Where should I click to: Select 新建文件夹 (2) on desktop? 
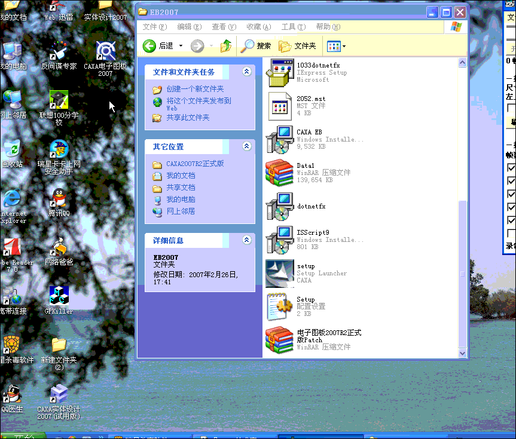[59, 353]
